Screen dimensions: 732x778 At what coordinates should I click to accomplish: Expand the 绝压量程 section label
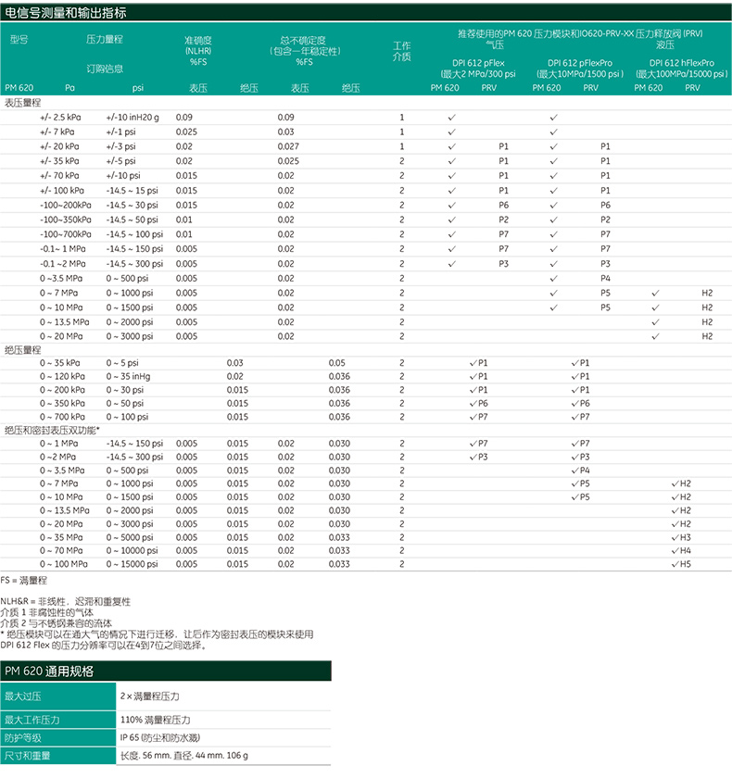click(23, 350)
